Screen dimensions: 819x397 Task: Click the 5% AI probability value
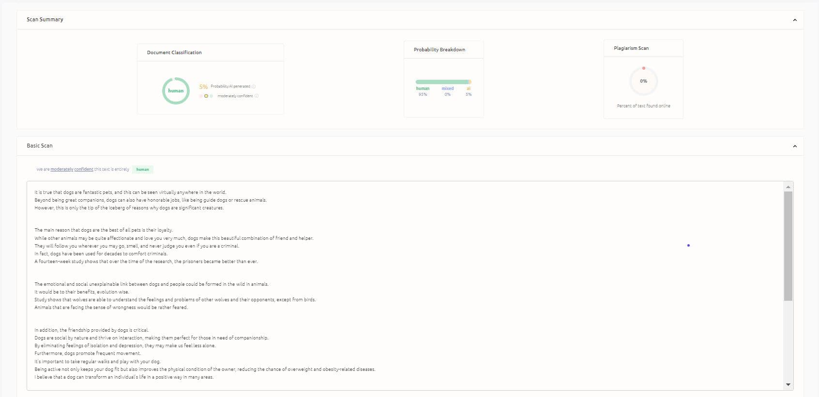click(x=203, y=87)
